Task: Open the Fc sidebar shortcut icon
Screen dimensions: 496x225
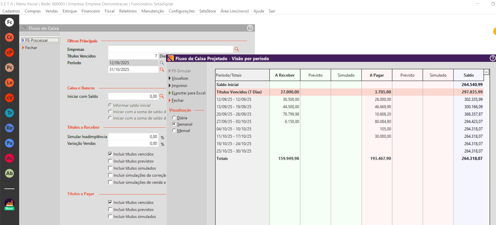Action: coord(9,22)
